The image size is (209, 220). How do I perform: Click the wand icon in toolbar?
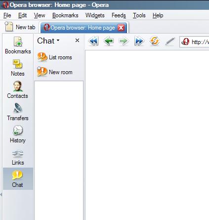[170, 41]
